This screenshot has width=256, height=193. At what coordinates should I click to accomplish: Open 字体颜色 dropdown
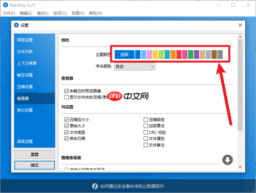(135, 66)
